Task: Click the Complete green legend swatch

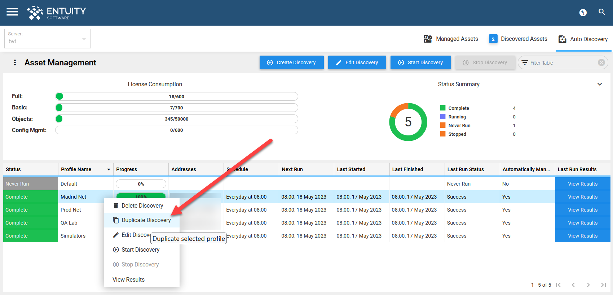Action: 443,108
